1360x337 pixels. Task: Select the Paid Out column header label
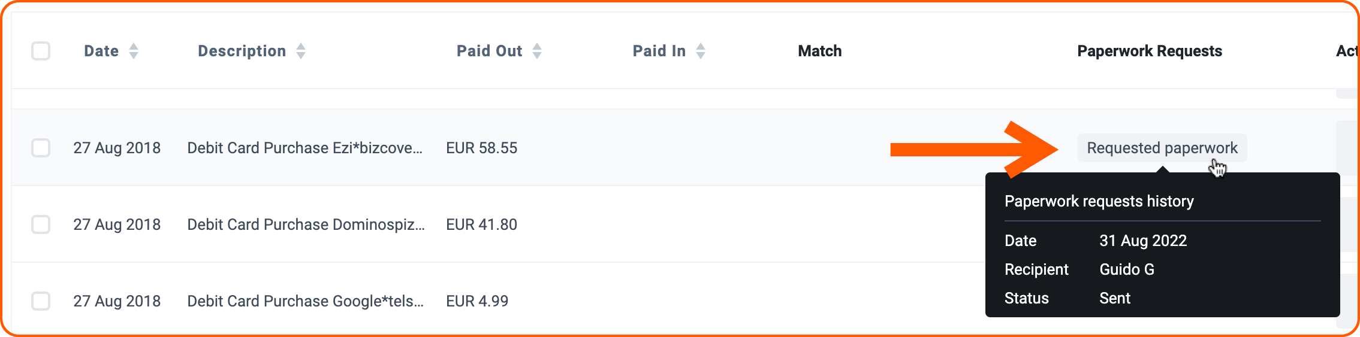(490, 51)
